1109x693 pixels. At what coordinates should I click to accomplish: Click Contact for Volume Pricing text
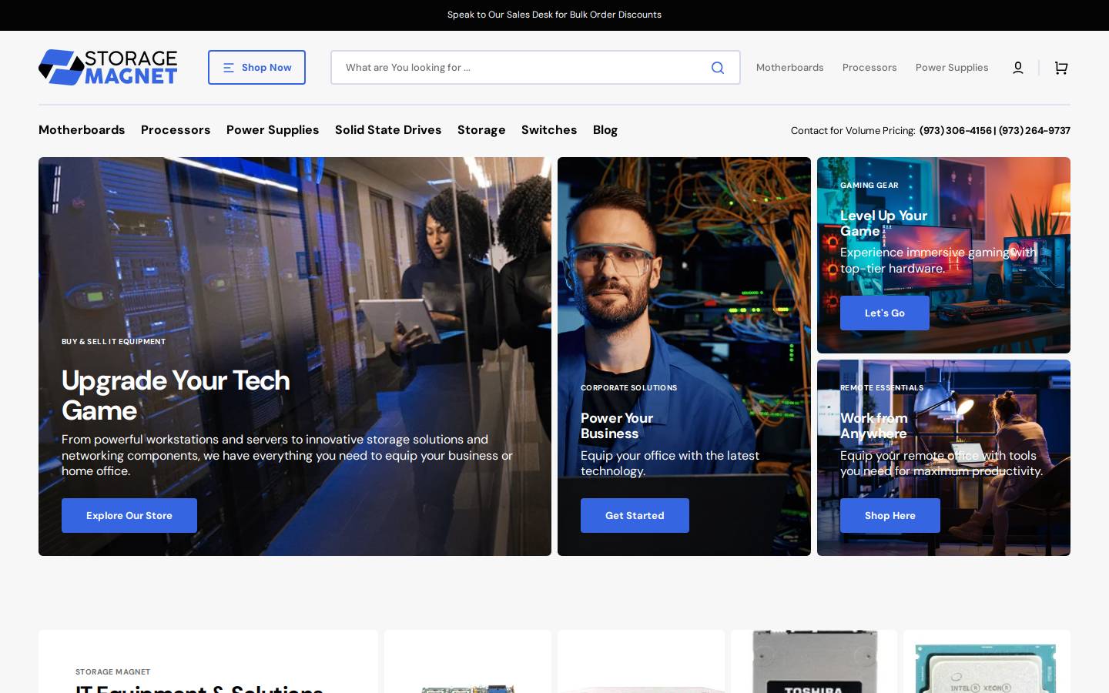coord(853,131)
